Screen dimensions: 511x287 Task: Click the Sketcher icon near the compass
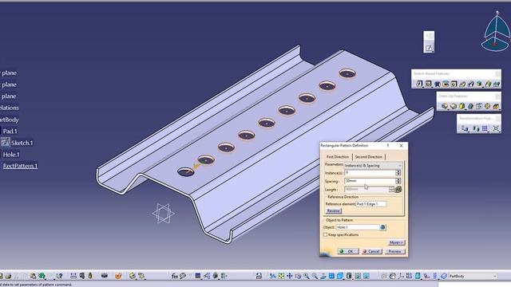429,48
